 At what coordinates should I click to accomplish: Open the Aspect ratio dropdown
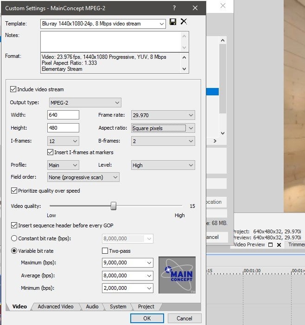(163, 128)
